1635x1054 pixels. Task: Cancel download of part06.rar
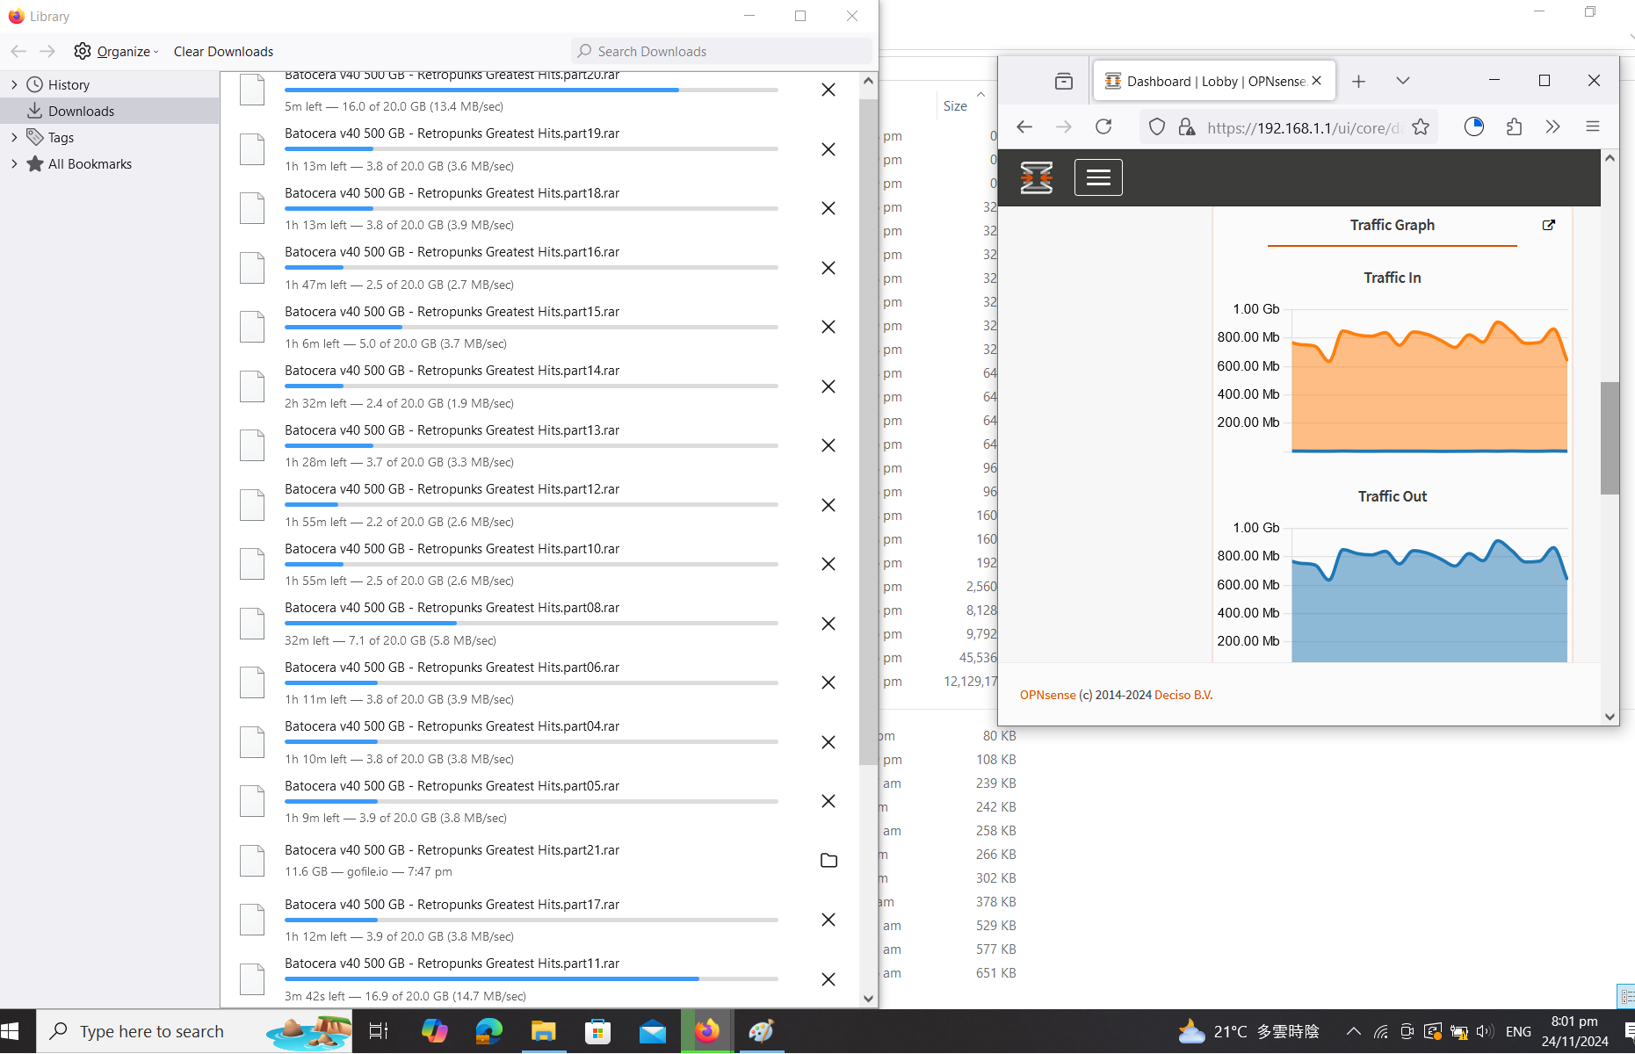click(x=828, y=682)
